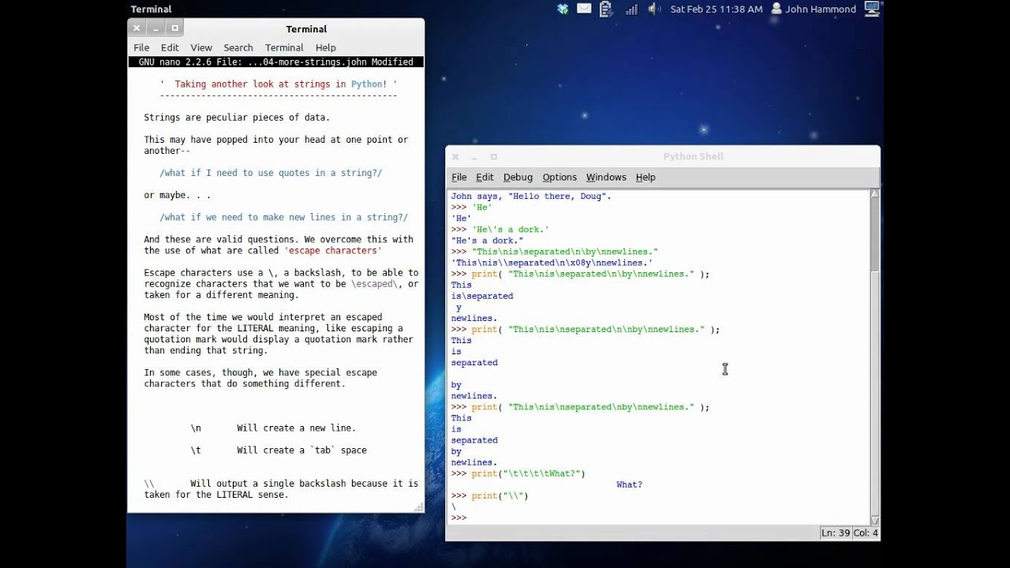Click the words 'escape characters' in Terminal
This screenshot has width=1010, height=568.
pos(332,251)
